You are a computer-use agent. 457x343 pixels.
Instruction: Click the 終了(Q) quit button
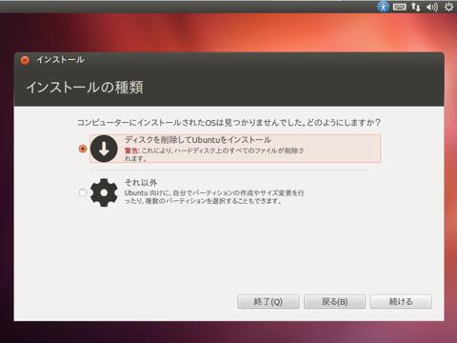coord(268,301)
